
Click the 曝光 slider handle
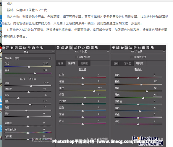pyautogui.click(x=31, y=86)
